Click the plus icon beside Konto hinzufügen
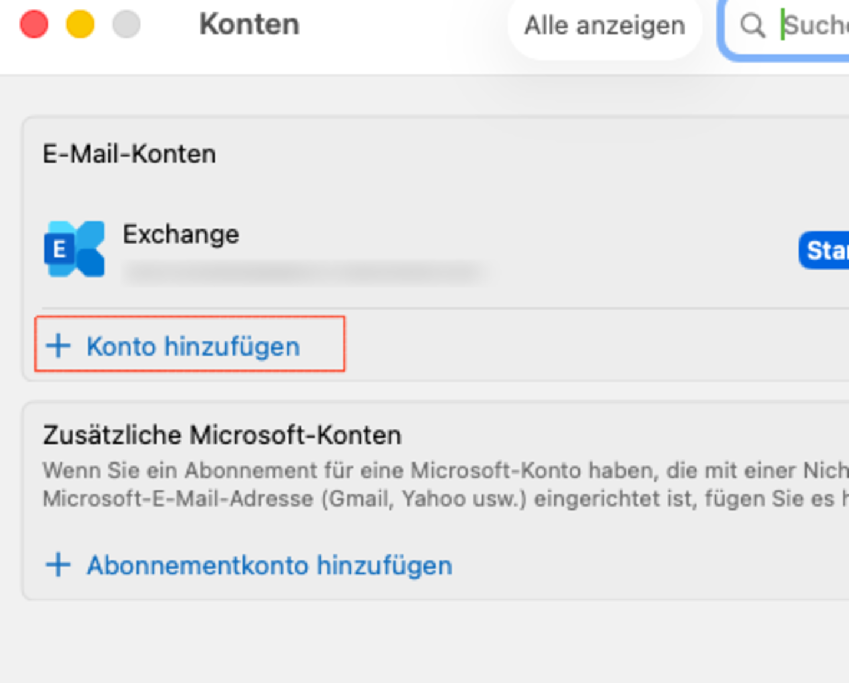This screenshot has width=849, height=683. pos(58,346)
